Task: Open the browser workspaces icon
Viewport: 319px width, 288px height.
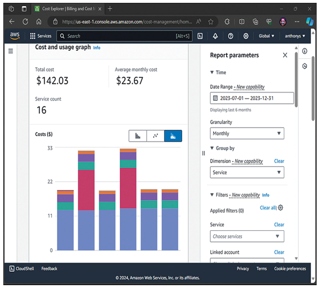Action: coord(11,9)
